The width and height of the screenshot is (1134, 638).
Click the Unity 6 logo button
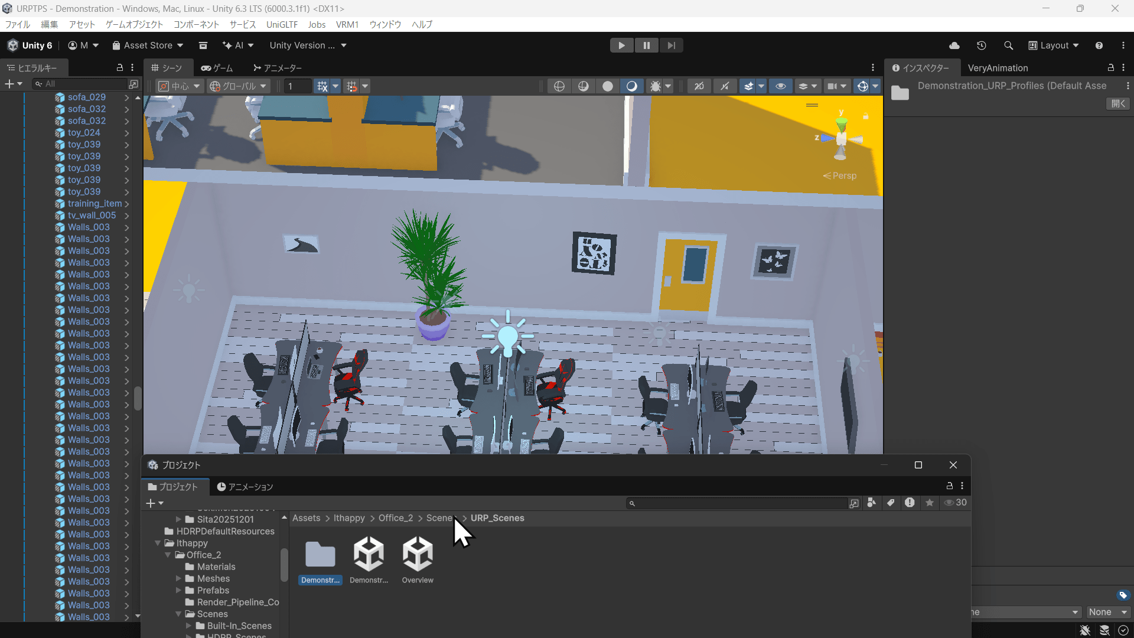[x=30, y=45]
